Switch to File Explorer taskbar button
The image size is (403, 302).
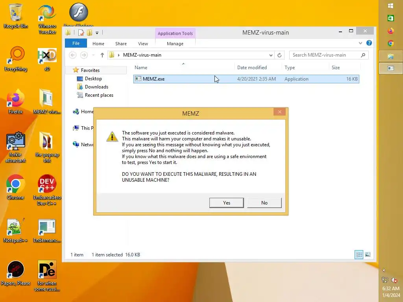coord(391,56)
